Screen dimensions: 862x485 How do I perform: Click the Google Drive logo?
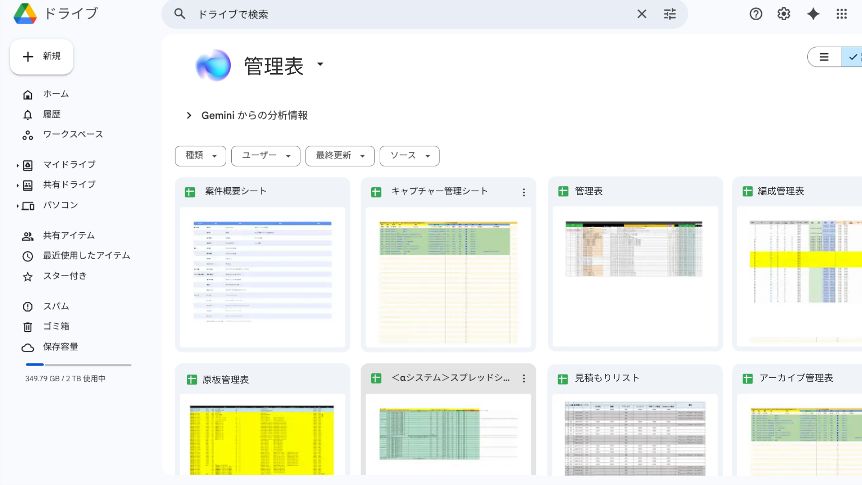pos(25,13)
